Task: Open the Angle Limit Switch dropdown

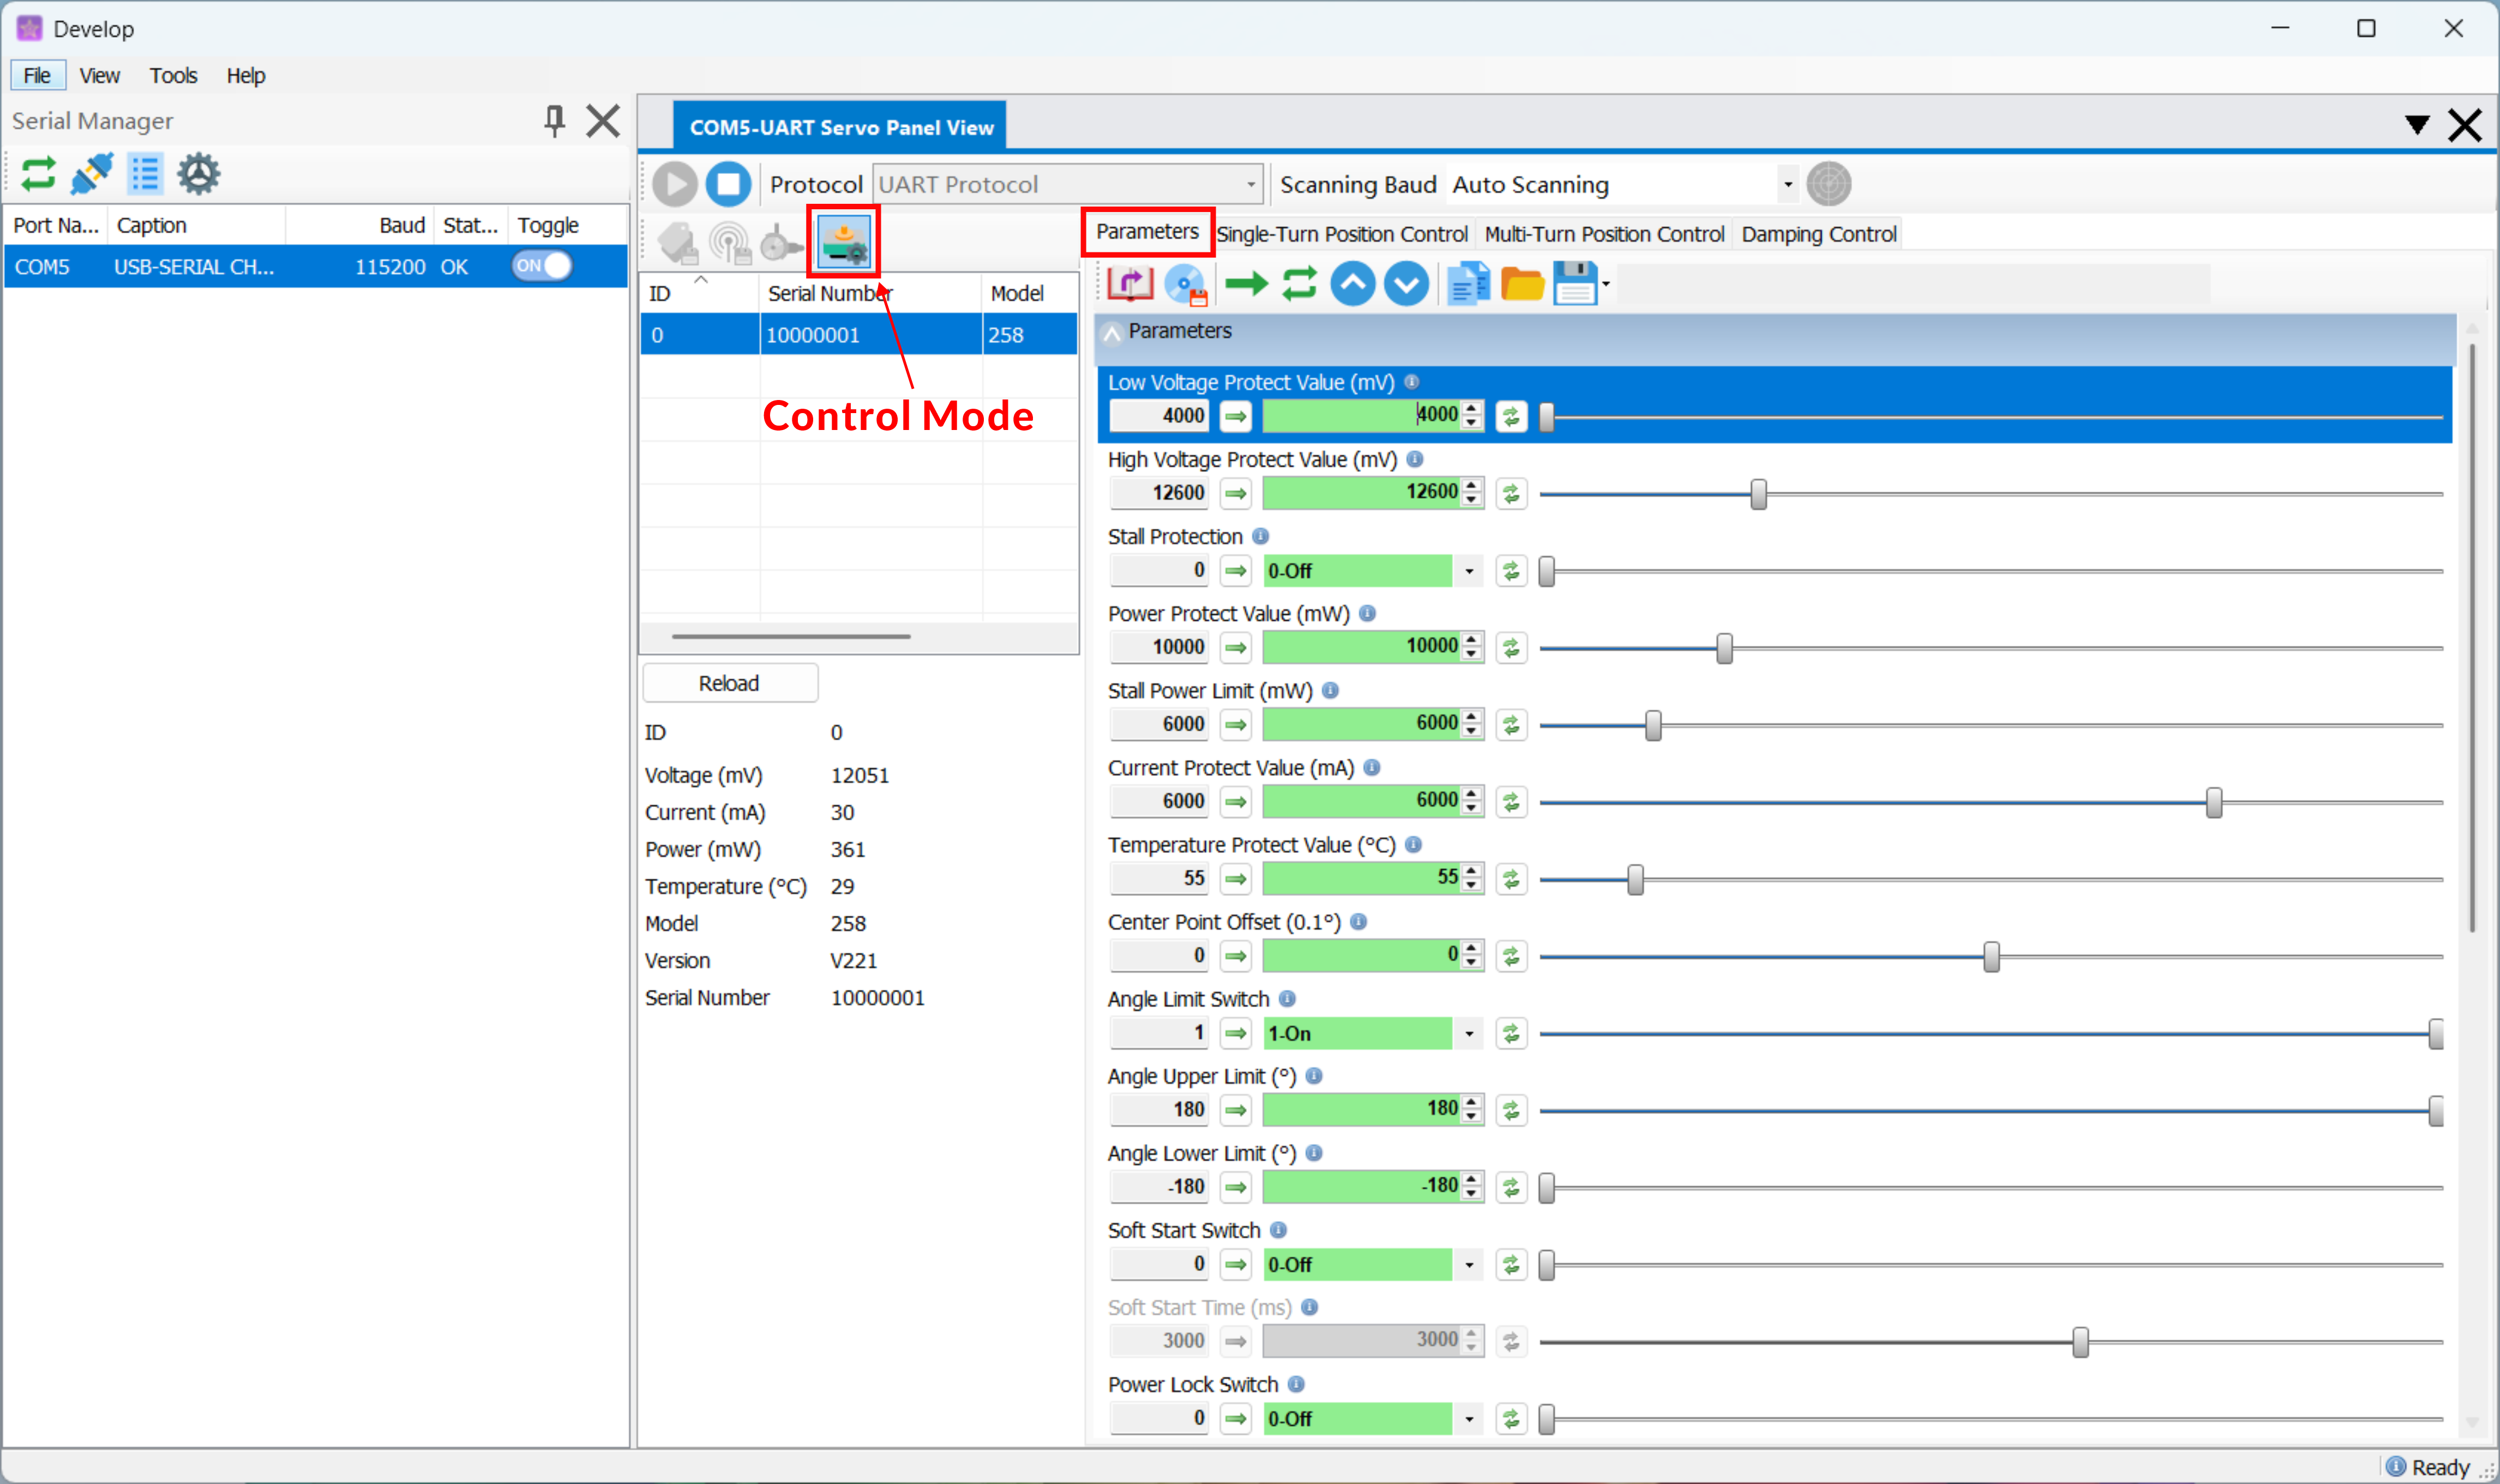Action: [x=1469, y=1033]
